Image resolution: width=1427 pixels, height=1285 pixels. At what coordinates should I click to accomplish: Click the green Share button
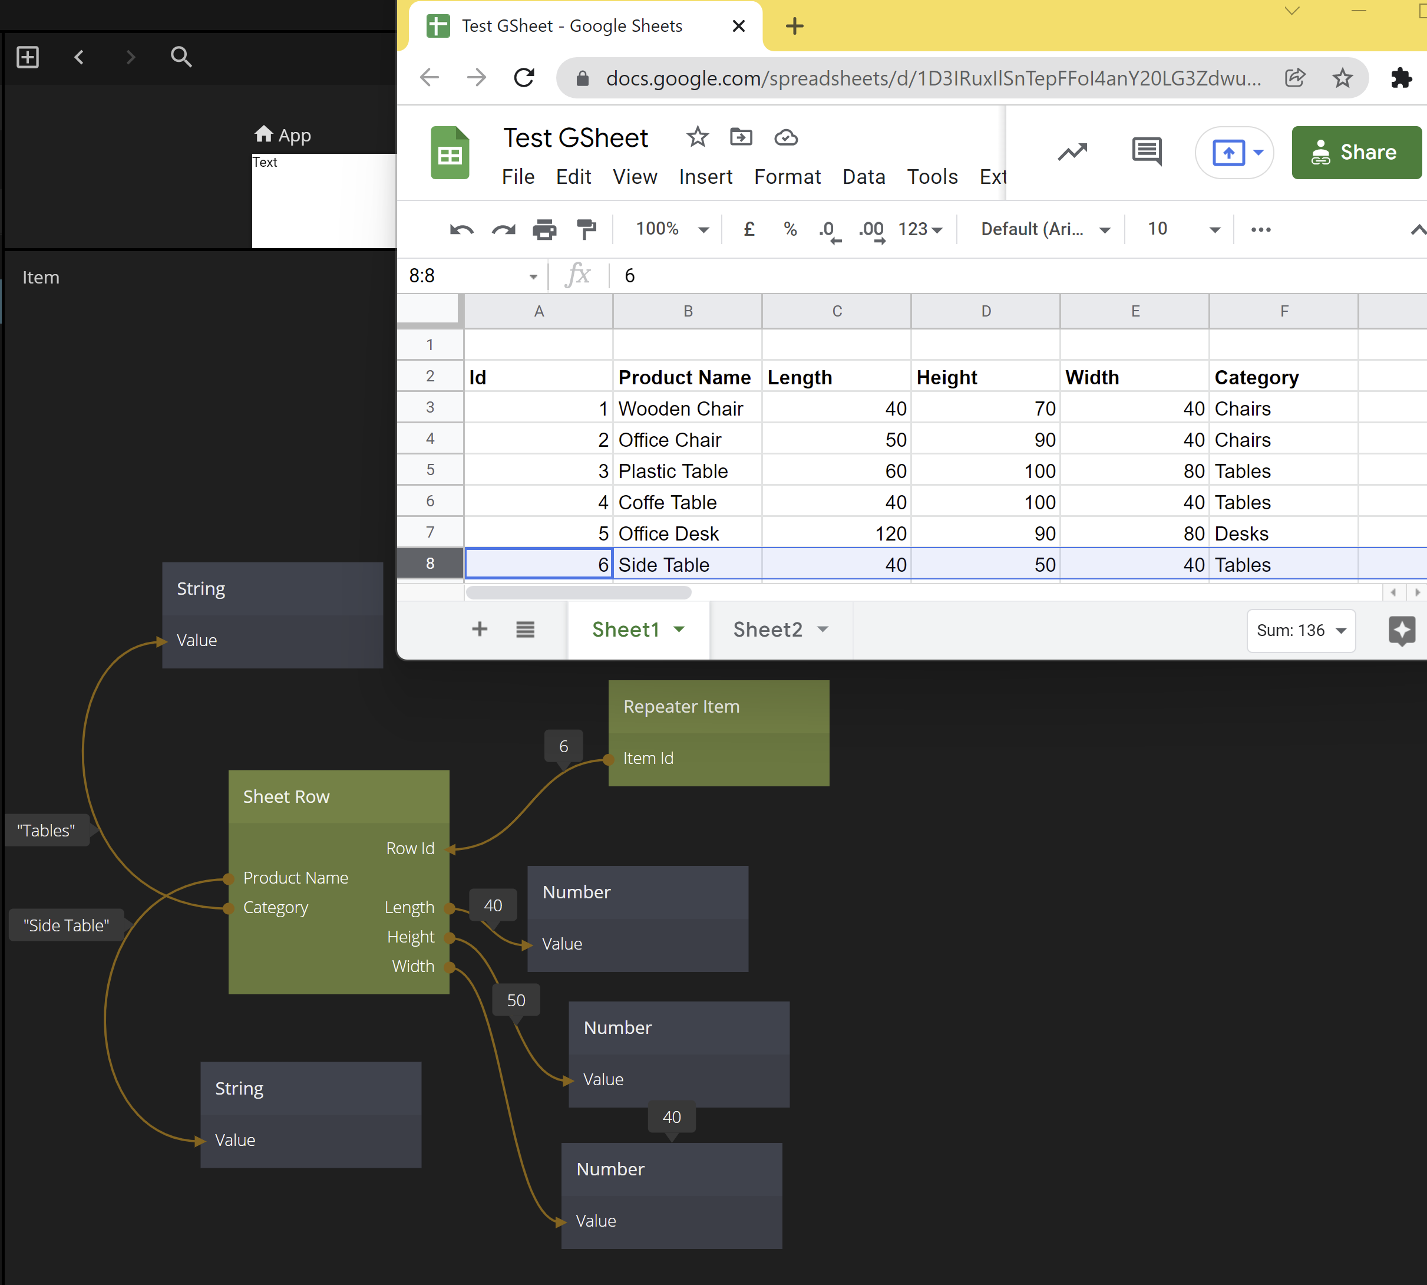(1355, 153)
